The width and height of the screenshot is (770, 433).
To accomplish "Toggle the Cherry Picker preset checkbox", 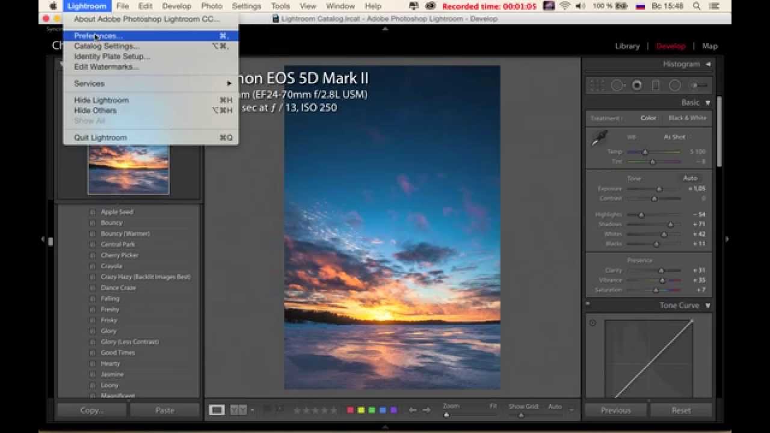I will (93, 255).
